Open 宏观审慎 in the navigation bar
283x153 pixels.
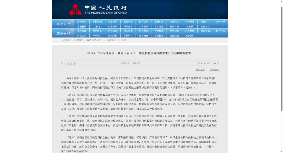click(128, 22)
